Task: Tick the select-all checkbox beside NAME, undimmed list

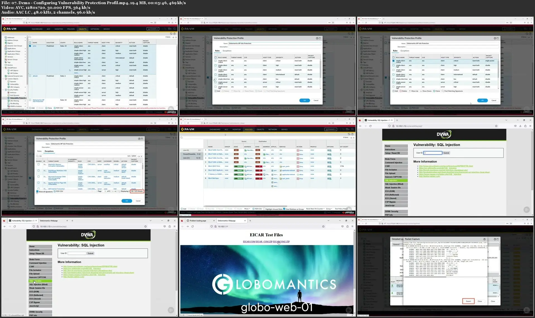Action: (x=30, y=43)
